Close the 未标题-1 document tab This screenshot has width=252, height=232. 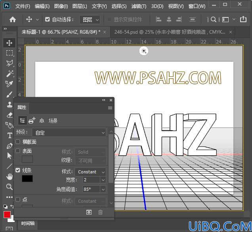tap(105, 32)
